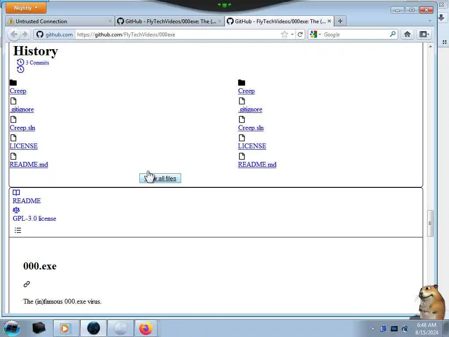Open the right Creep folder link

tap(246, 91)
